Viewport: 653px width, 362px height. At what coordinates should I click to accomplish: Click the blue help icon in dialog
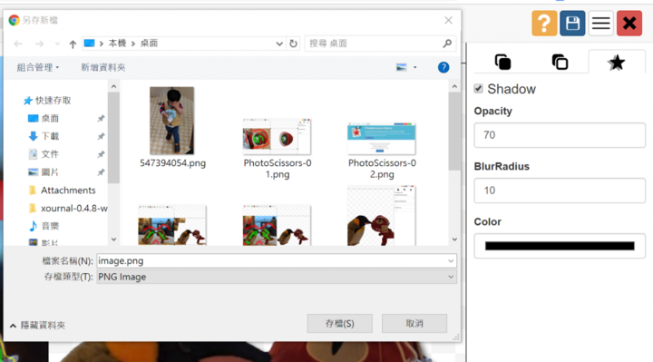pyautogui.click(x=443, y=67)
